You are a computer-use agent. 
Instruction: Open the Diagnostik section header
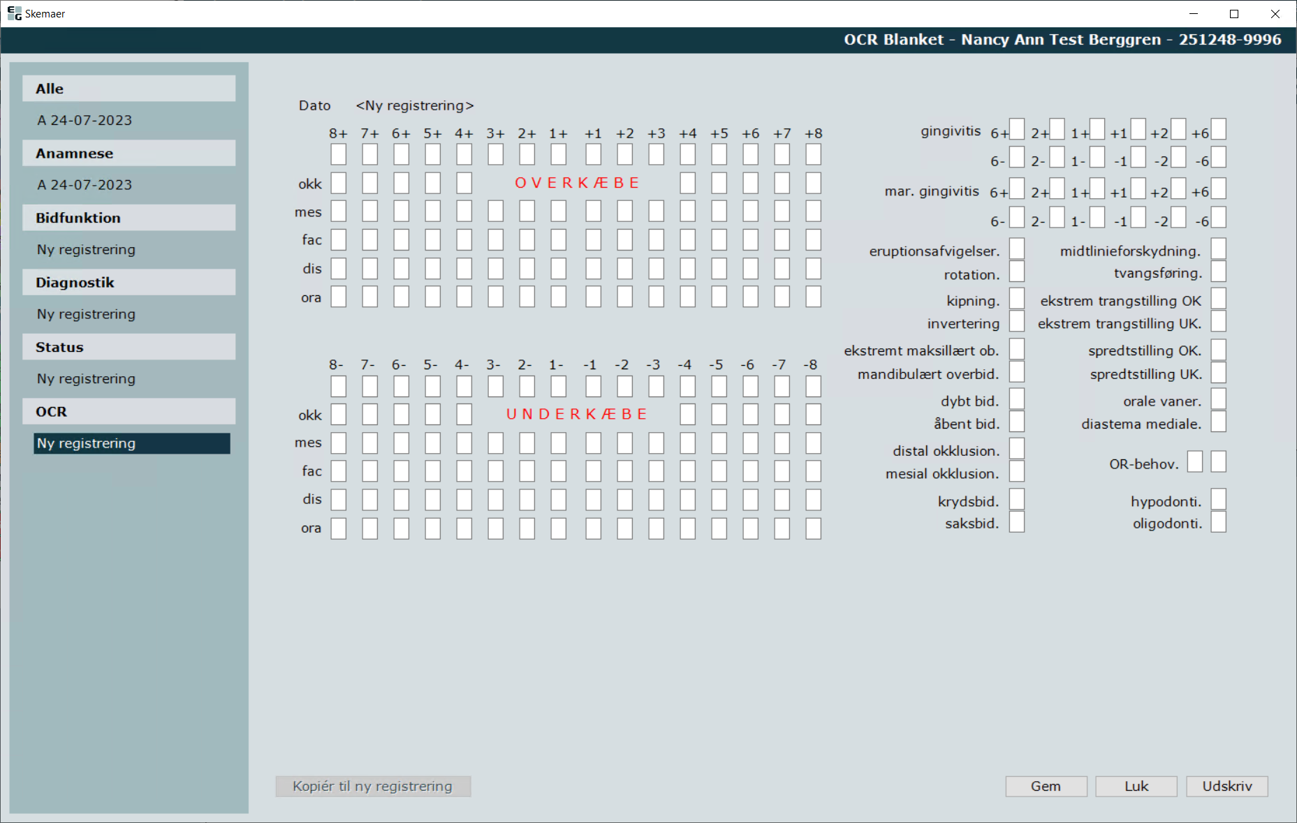coord(129,282)
